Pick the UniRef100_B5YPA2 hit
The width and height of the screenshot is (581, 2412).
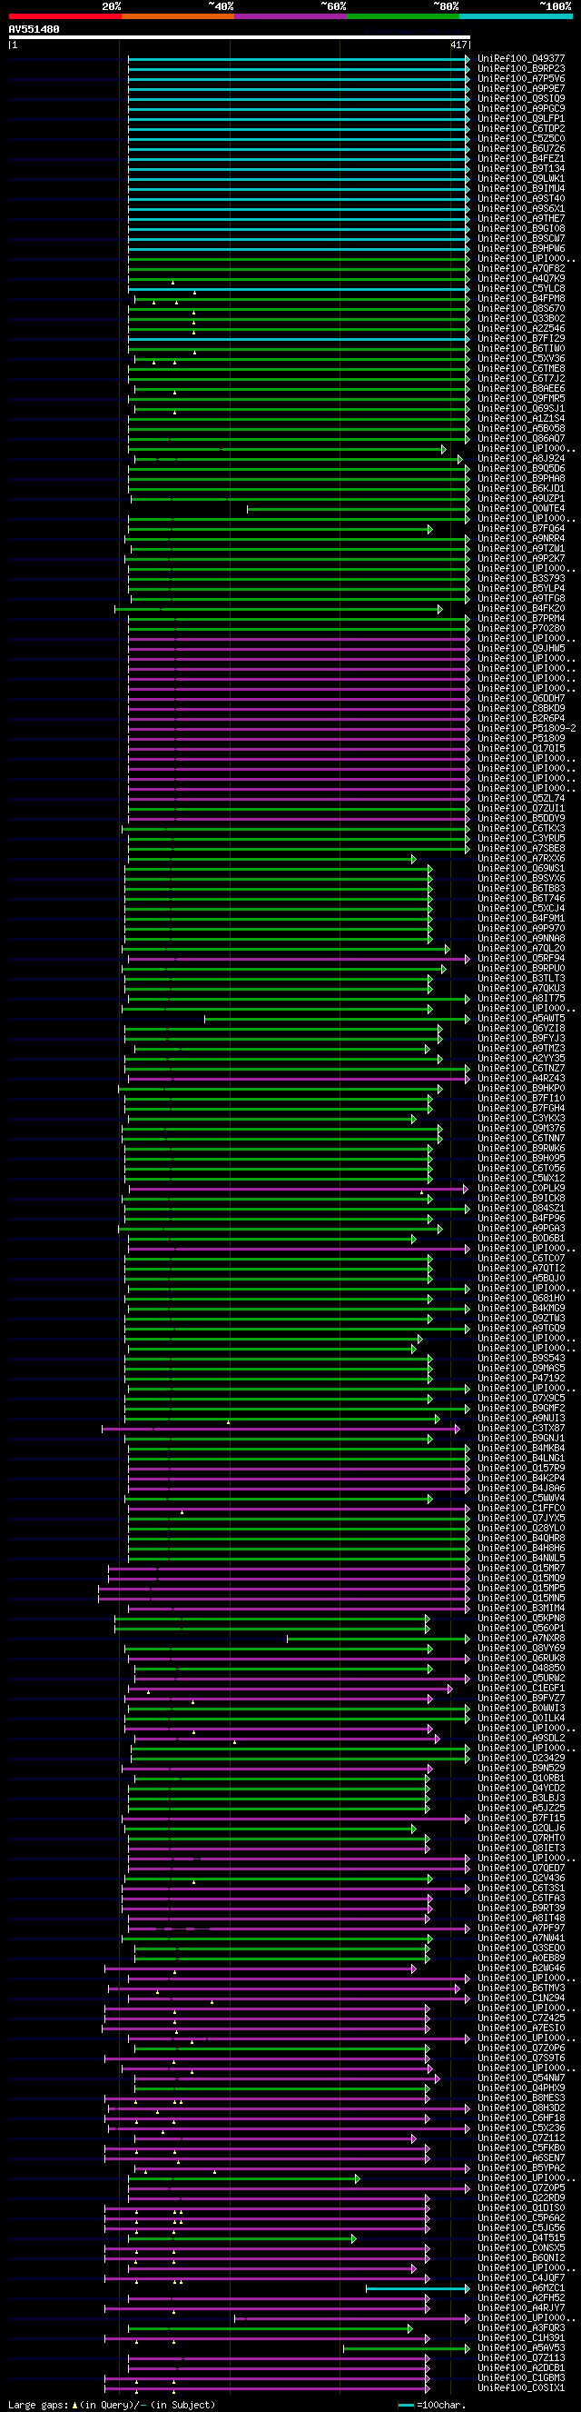coord(521,2167)
